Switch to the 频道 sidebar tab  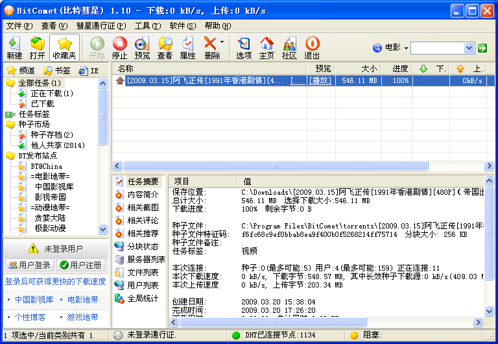coord(21,71)
